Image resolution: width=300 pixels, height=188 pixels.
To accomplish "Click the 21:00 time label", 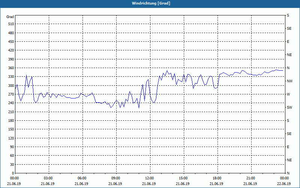I will 250,178.
